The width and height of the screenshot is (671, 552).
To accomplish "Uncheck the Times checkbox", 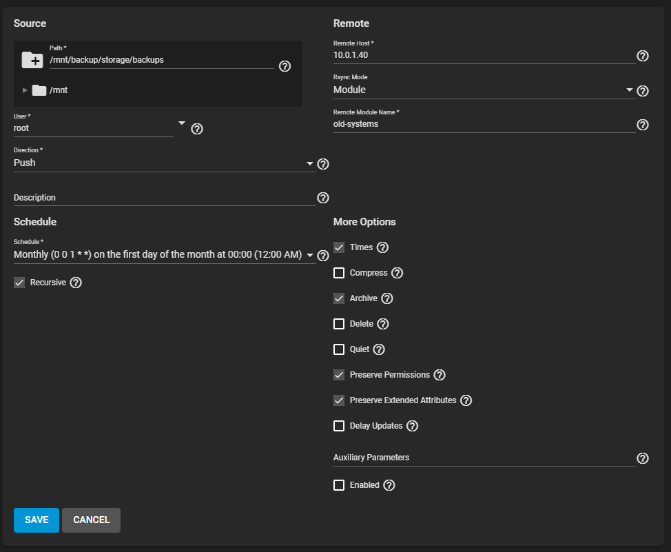I will coord(339,247).
